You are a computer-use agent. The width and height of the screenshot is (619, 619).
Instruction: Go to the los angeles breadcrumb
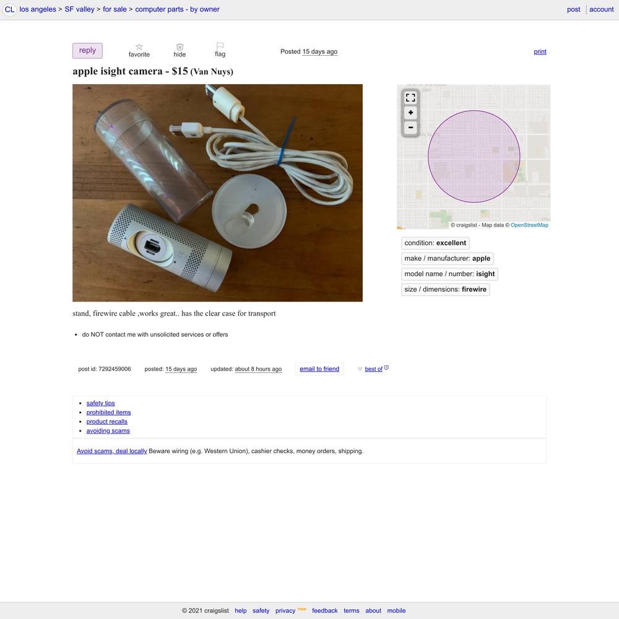click(x=38, y=9)
